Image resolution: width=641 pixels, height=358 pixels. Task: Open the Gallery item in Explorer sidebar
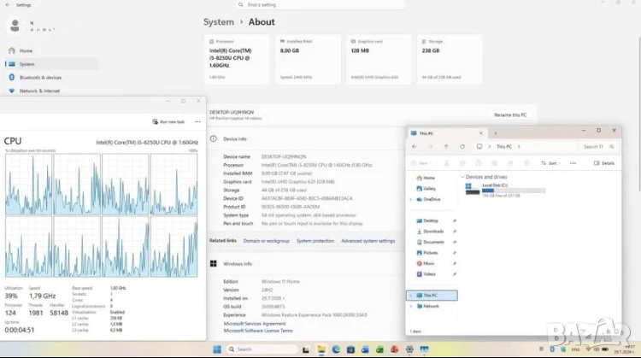click(426, 189)
